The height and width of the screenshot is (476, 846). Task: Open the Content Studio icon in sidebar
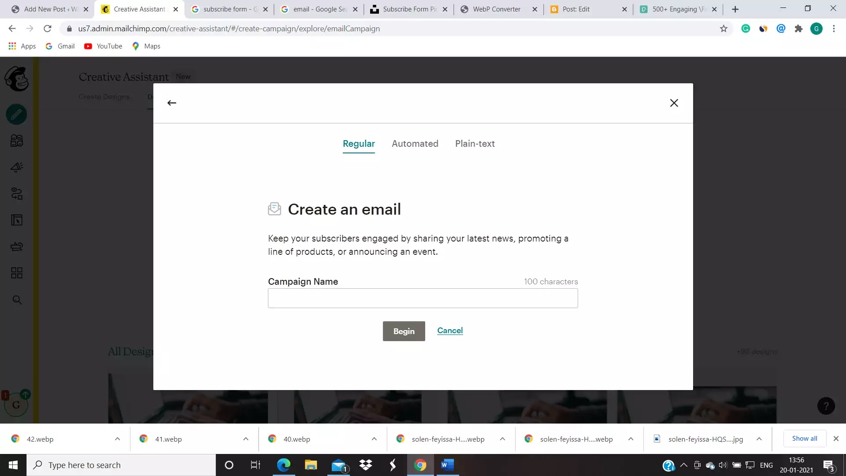point(17,246)
